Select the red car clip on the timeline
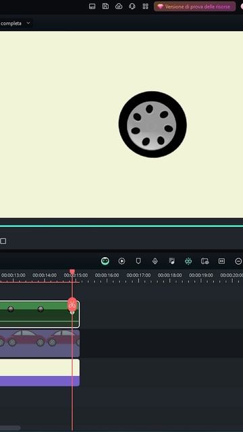243x432 pixels. [40, 344]
